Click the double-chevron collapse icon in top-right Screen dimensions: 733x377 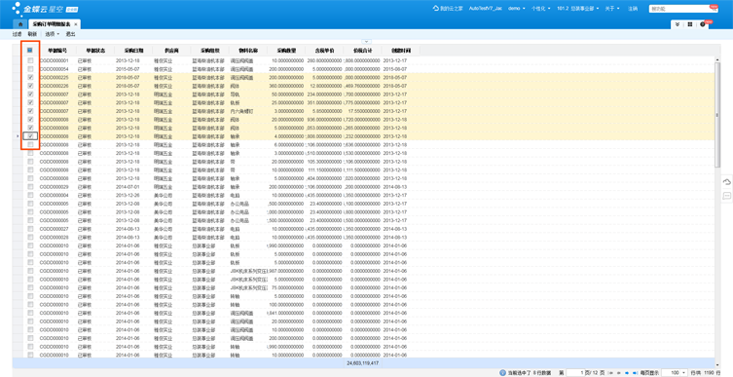point(678,24)
